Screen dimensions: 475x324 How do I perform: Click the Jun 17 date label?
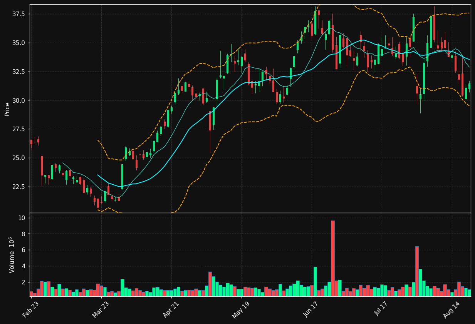[x=311, y=310]
